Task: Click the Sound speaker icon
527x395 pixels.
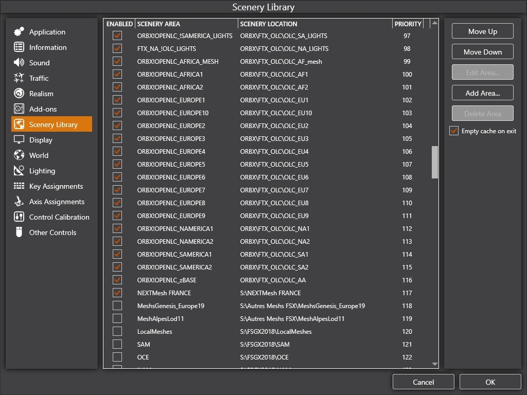Action: [x=19, y=62]
